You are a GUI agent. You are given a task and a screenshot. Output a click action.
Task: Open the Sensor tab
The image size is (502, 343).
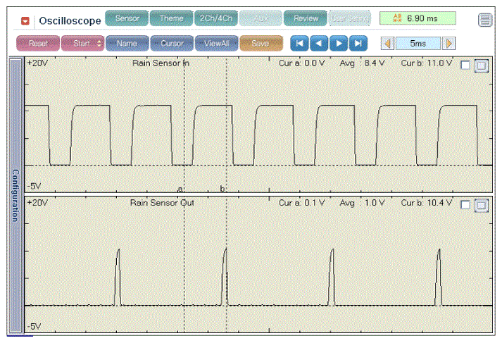click(127, 18)
